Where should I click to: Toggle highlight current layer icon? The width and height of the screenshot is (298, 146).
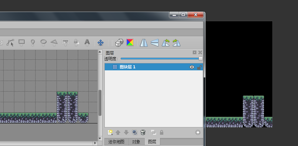(x=198, y=132)
